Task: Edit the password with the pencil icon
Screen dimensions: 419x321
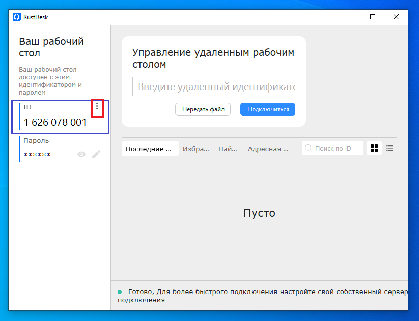Action: [96, 154]
